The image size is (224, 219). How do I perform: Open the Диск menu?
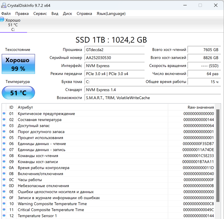tap(67, 14)
